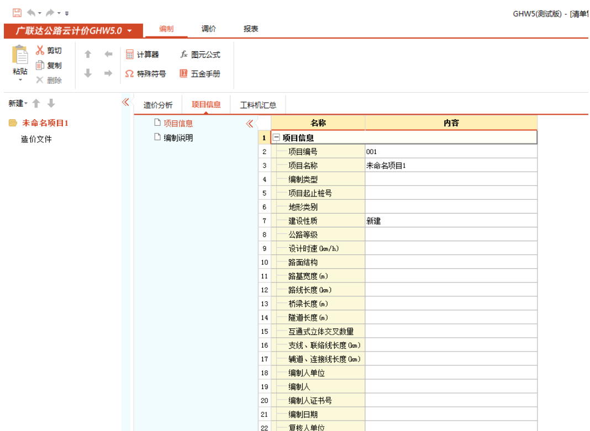This screenshot has height=431, width=590.
Task: Collapse the 项目信息/编制说明 side list panel
Action: click(249, 124)
